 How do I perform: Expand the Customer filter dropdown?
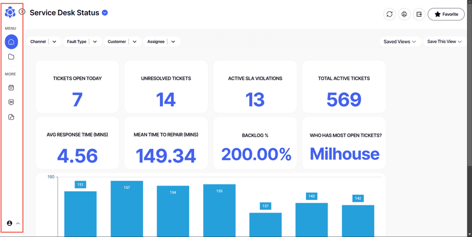(x=123, y=42)
